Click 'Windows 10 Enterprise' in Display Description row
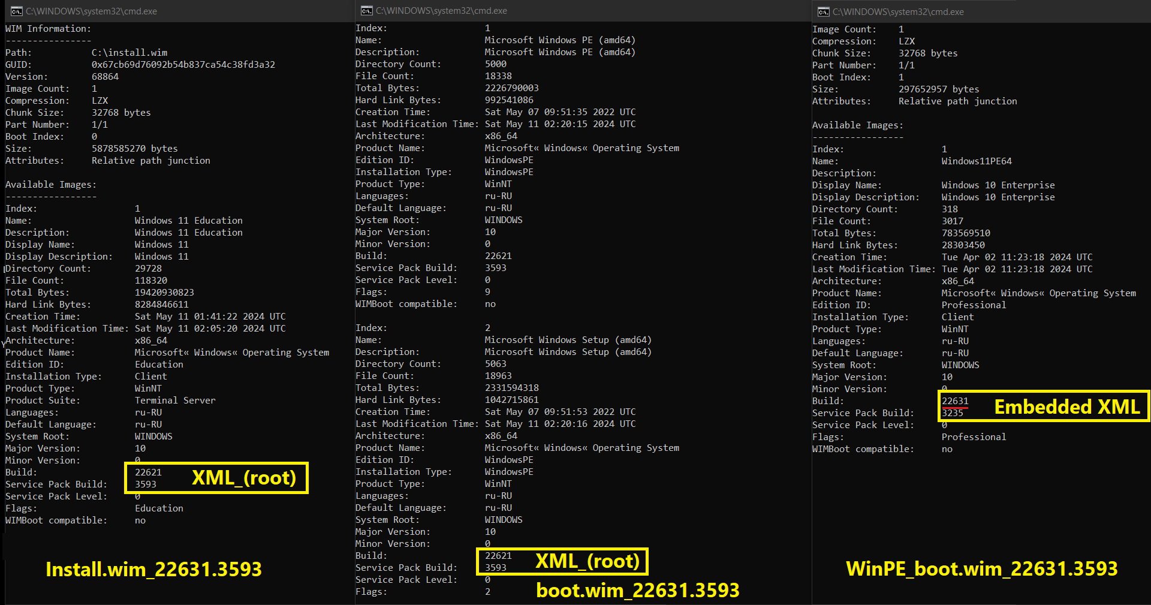The image size is (1151, 605). click(x=998, y=197)
